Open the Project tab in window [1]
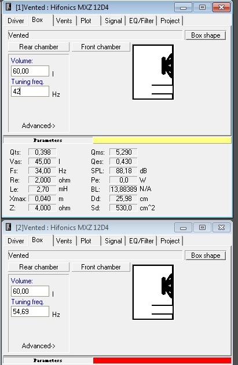 click(x=170, y=21)
